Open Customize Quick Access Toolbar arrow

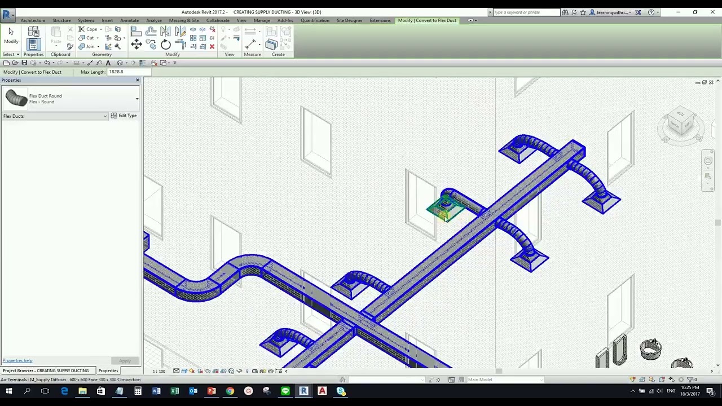pyautogui.click(x=175, y=63)
